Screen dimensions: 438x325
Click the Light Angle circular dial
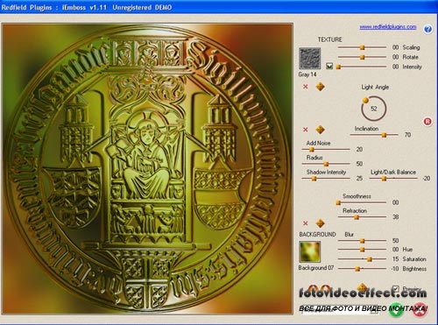tap(374, 109)
